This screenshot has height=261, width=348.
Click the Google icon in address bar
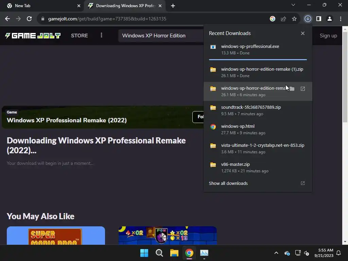click(272, 19)
